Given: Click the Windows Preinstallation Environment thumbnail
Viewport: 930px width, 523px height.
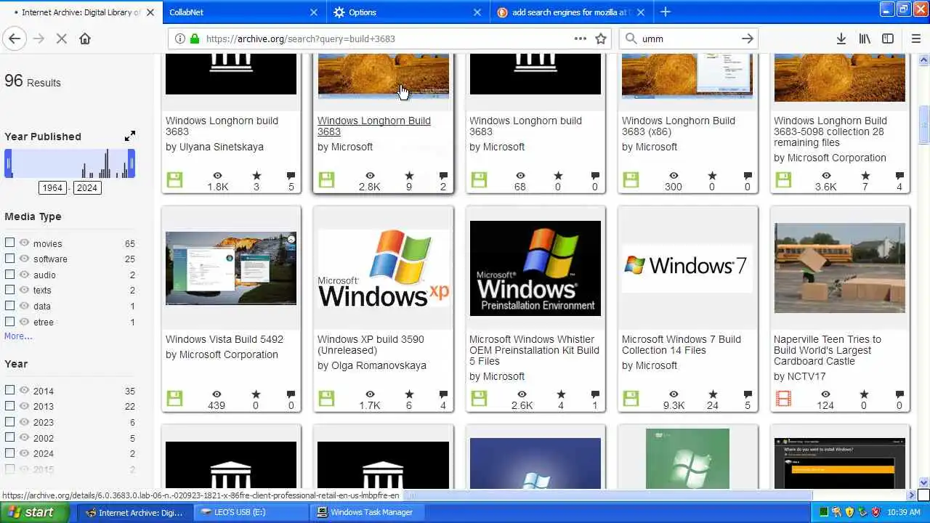Looking at the screenshot, I should pyautogui.click(x=535, y=268).
